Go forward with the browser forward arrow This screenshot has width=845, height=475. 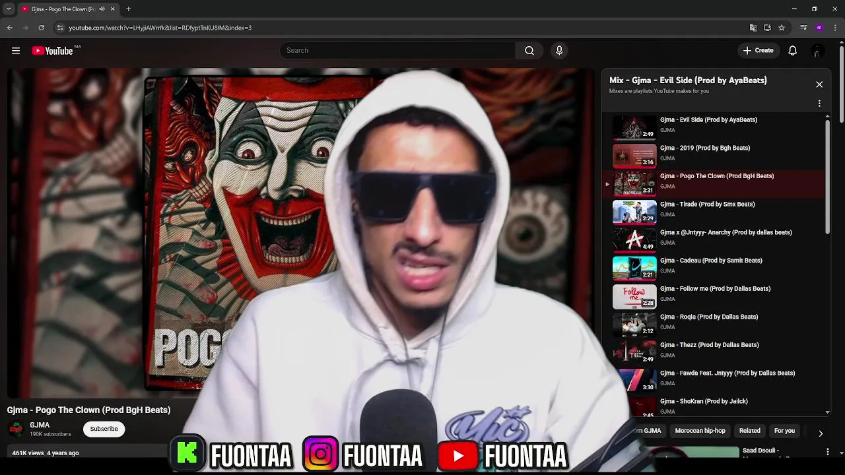[x=25, y=28]
